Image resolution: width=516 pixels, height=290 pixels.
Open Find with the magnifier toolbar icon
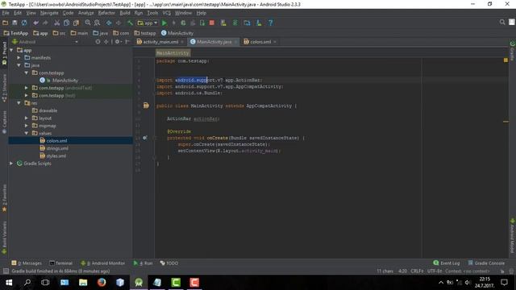click(x=88, y=23)
